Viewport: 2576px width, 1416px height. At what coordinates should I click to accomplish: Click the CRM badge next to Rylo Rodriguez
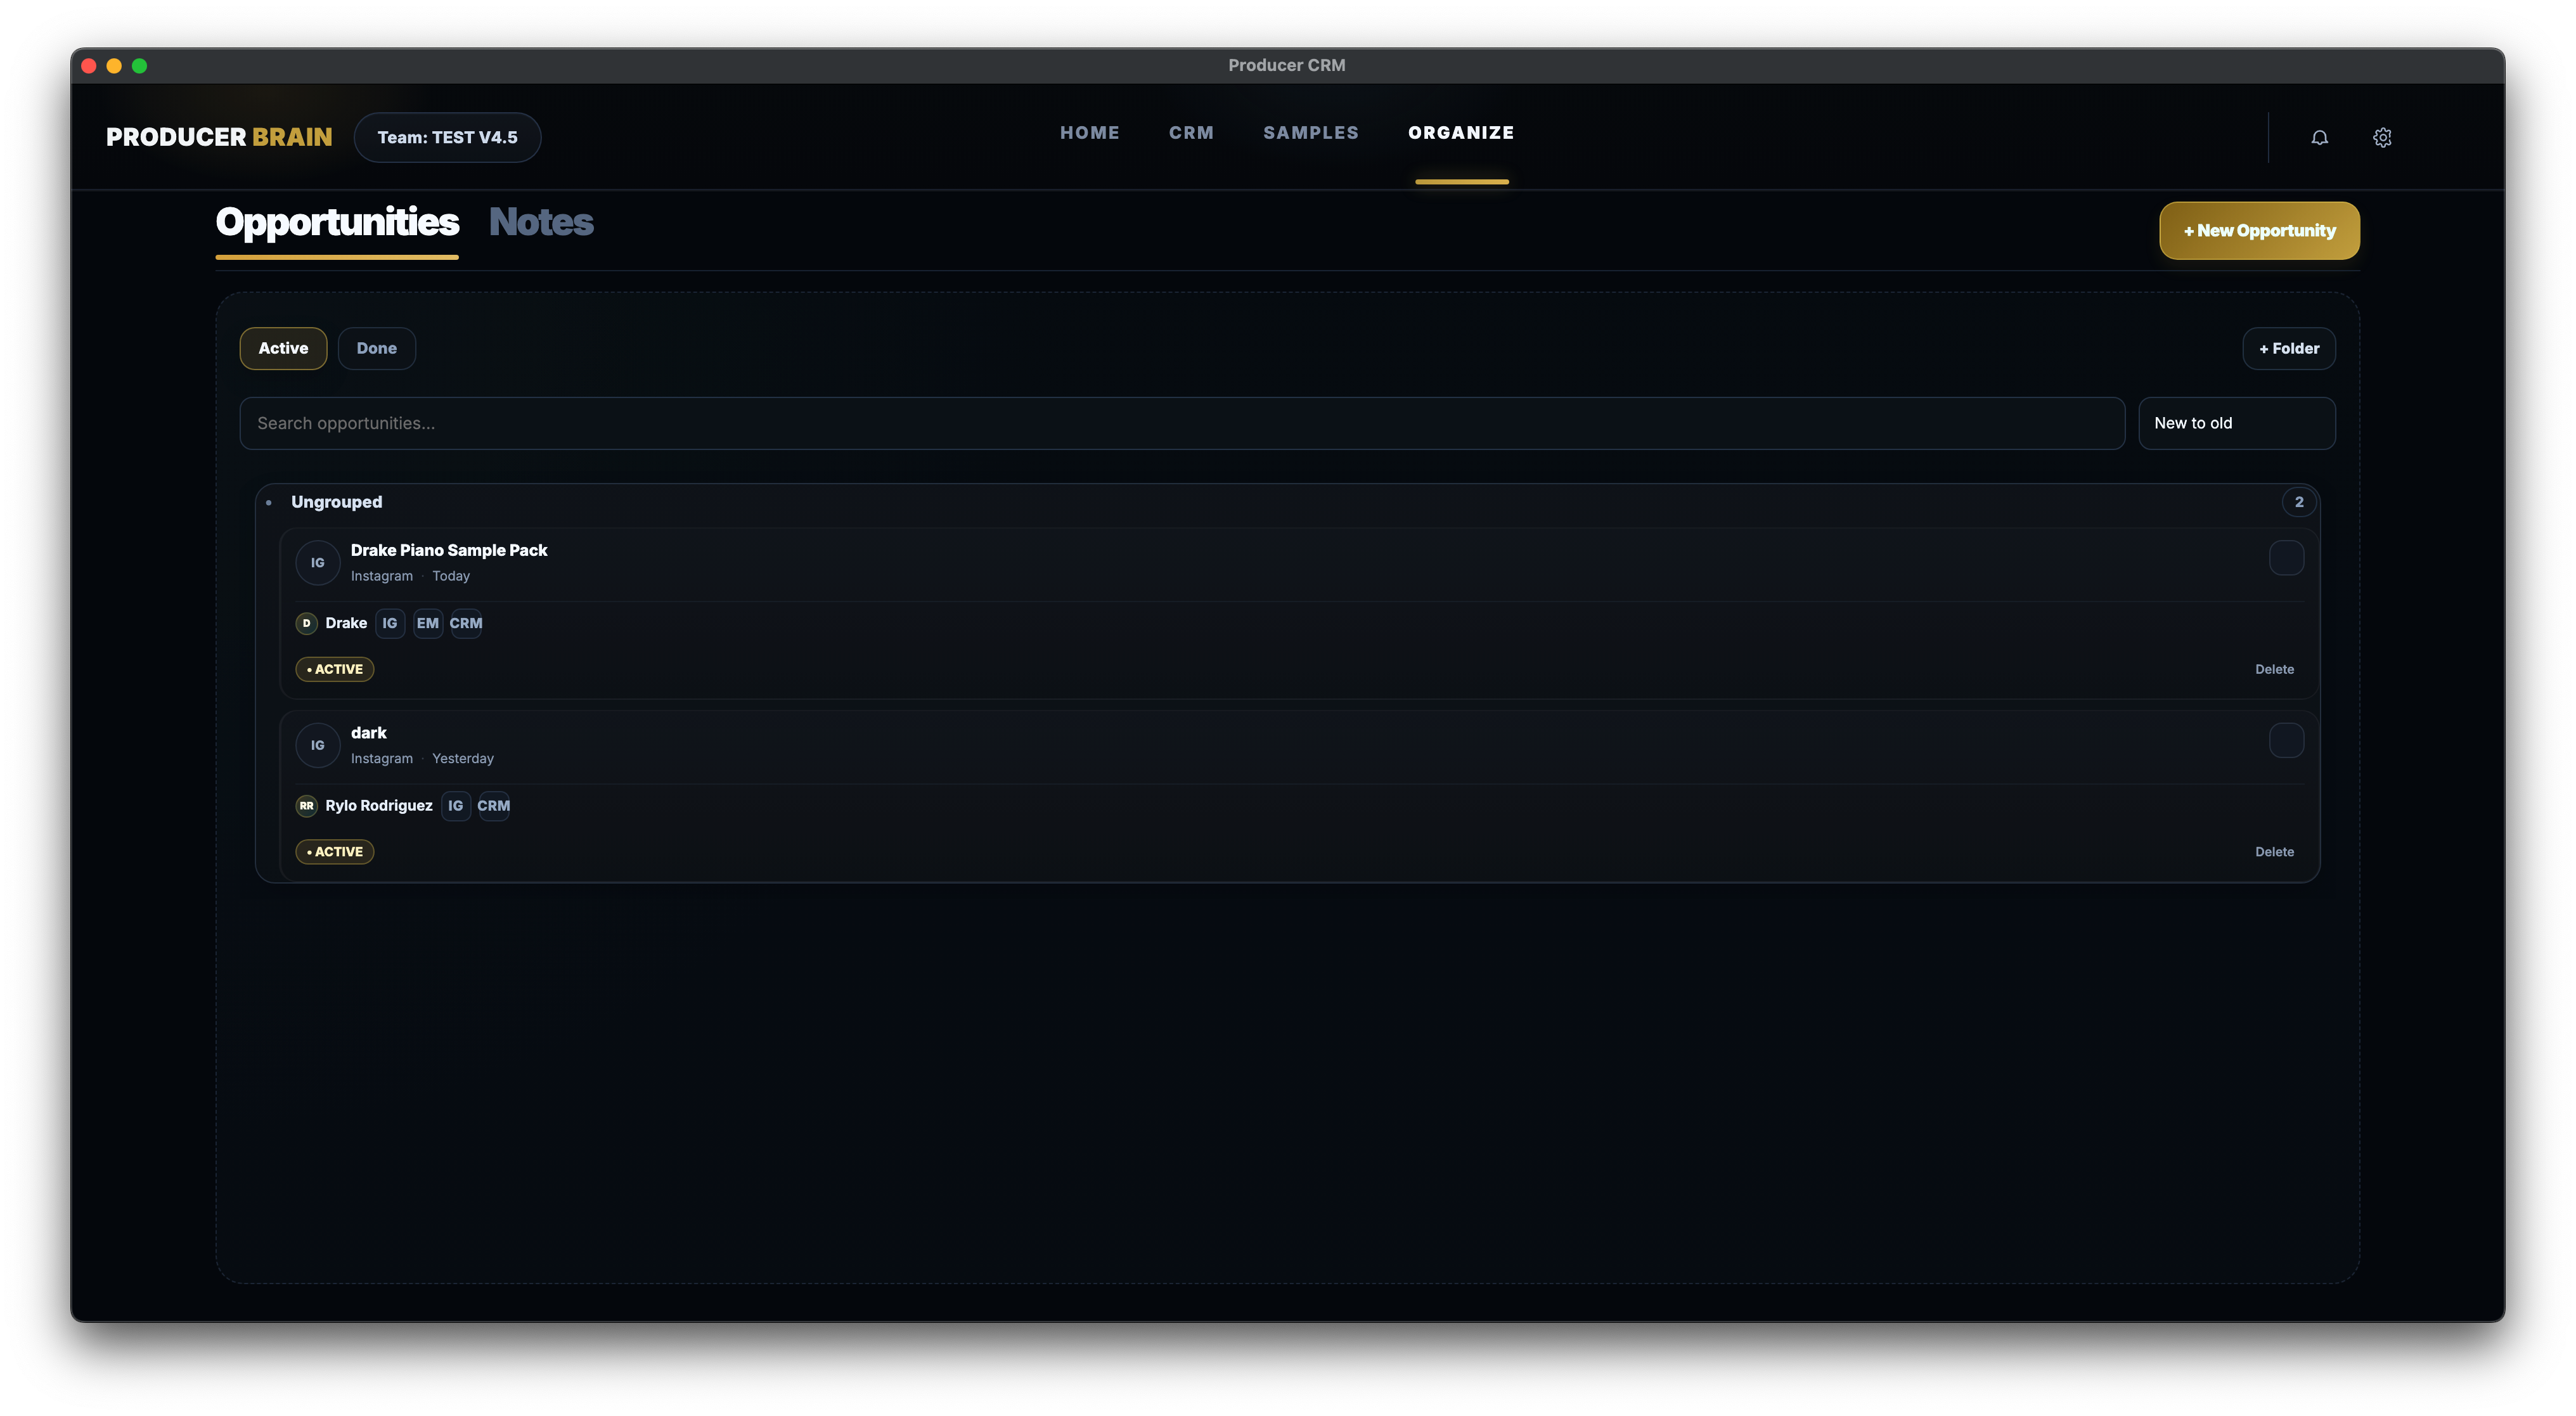coord(493,806)
